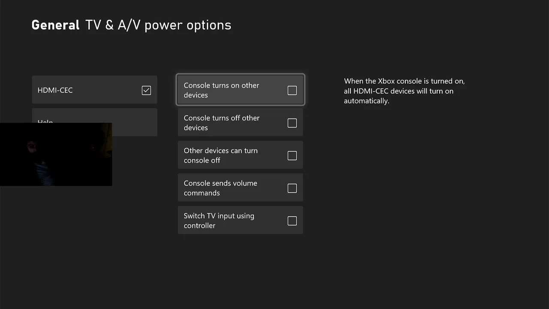Screen dimensions: 549x309
Task: Click the General heading
Action: 55,25
